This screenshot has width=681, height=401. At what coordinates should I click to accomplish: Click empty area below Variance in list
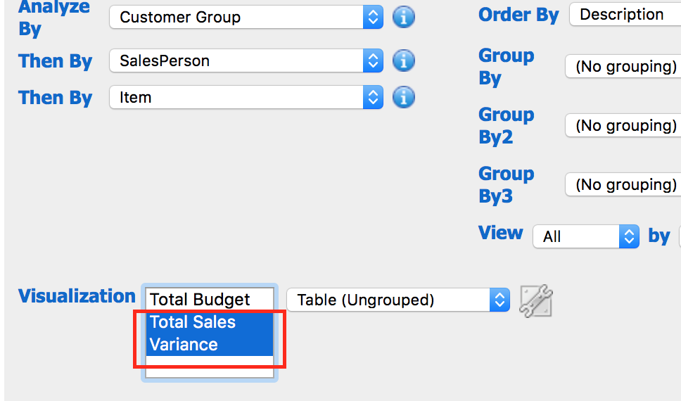(x=210, y=367)
